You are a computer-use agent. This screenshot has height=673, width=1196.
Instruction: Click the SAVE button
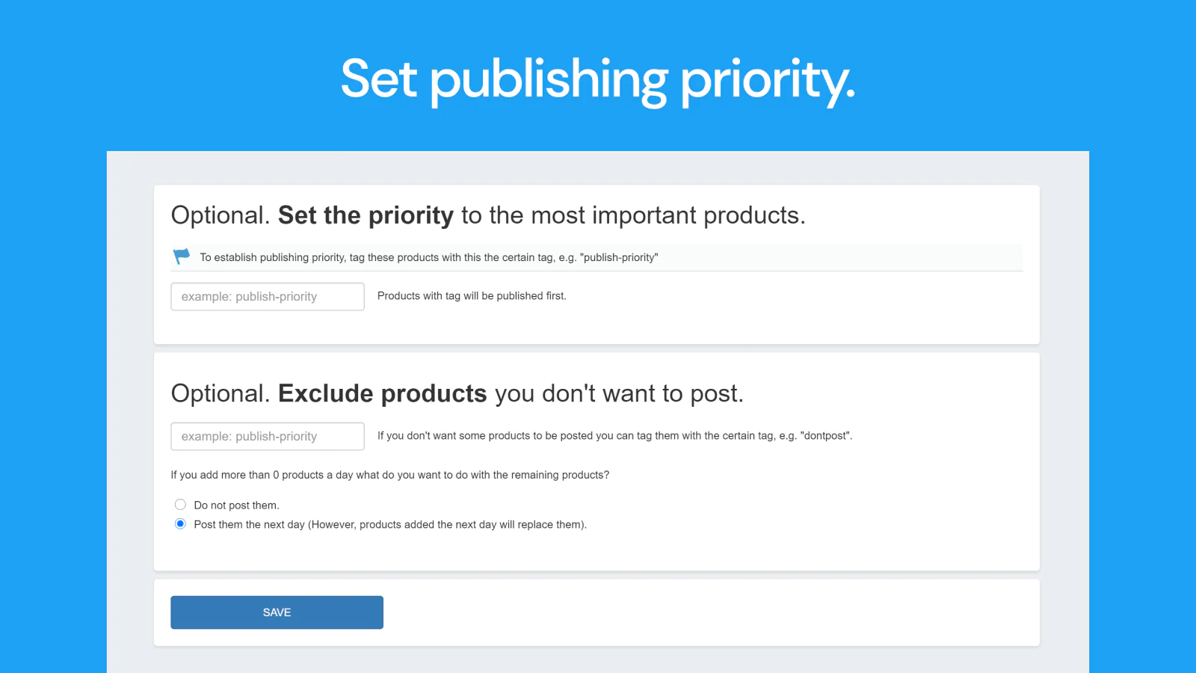277,612
